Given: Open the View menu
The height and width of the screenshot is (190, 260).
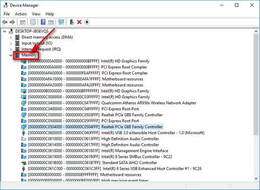Looking at the screenshot, I should click(x=36, y=14).
